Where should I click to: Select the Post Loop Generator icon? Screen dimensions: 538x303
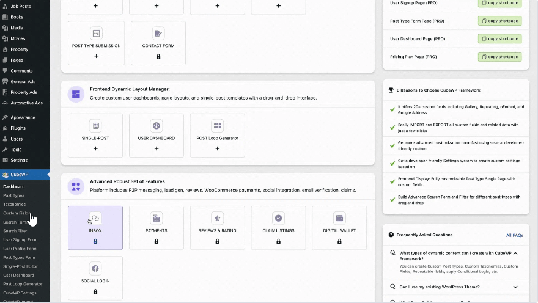(x=217, y=126)
